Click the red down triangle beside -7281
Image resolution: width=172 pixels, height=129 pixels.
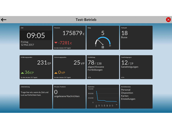(56, 43)
